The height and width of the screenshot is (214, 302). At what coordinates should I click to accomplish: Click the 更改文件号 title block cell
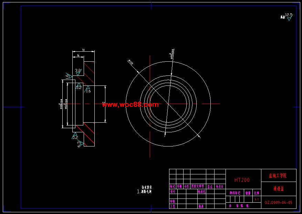coord(198,186)
